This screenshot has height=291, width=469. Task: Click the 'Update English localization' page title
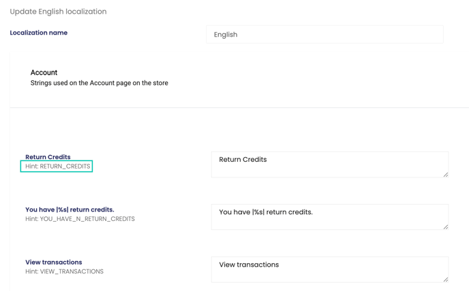(58, 12)
